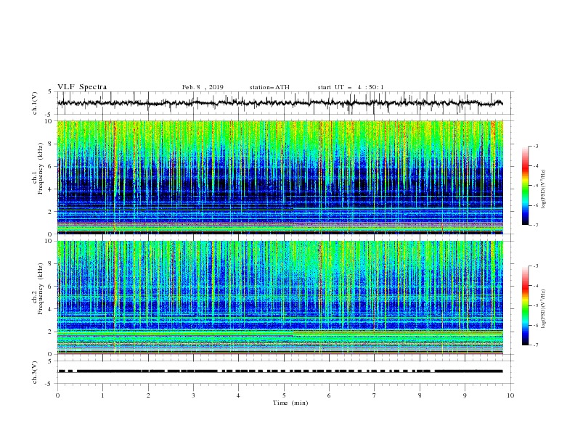Click the "ch.1(V)" axis label

34,103
